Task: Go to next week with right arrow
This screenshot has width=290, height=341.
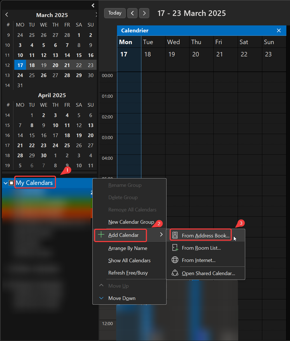Action: [x=144, y=13]
